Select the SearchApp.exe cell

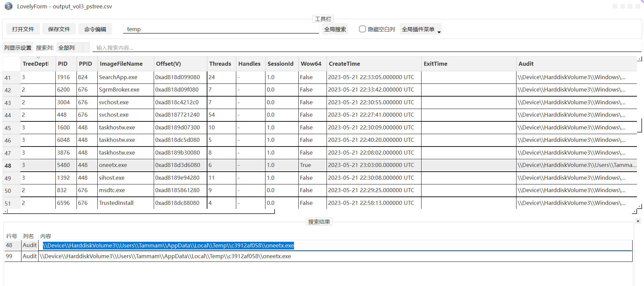(x=126, y=77)
